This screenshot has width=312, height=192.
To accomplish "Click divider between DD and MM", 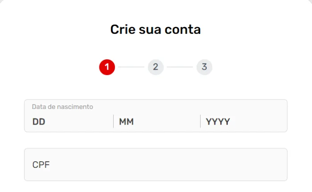I will coord(113,121).
